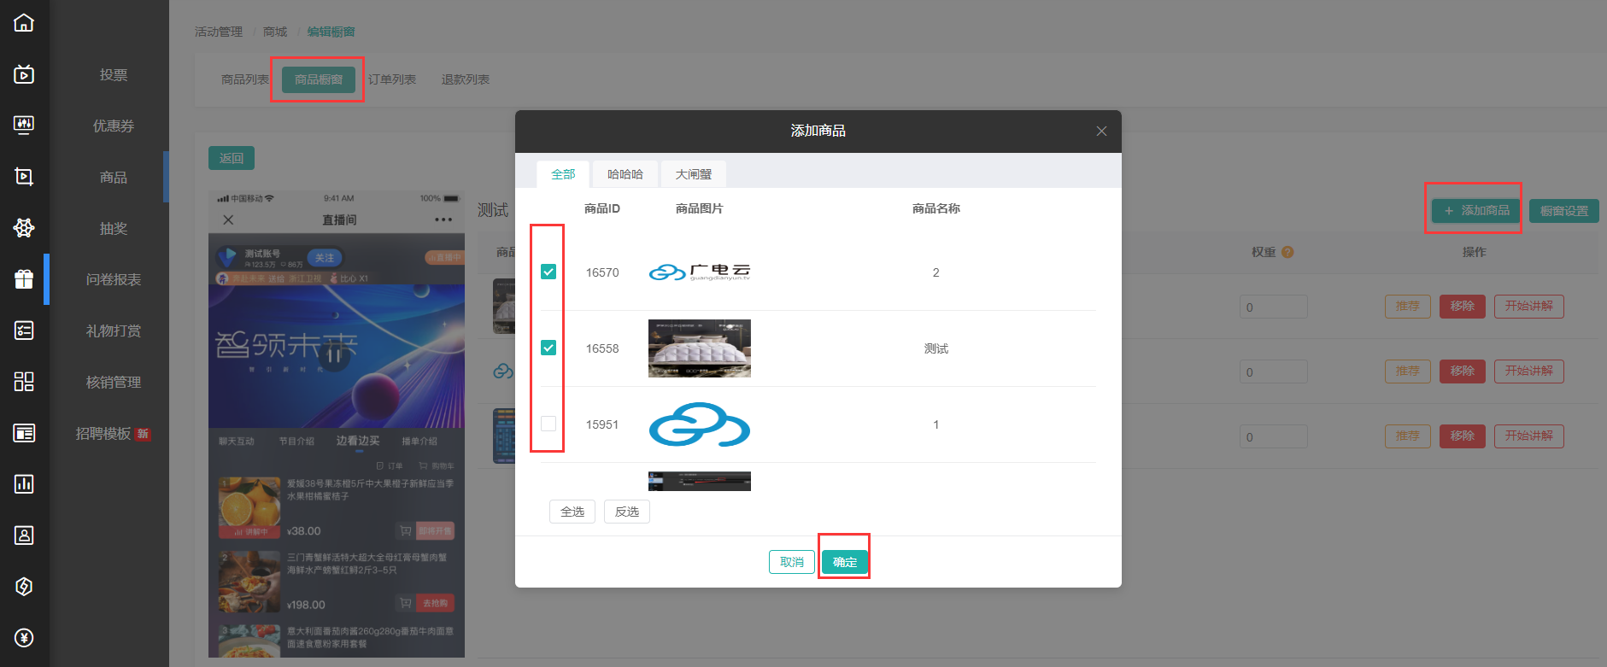Click the 广电云 logo image of product 16570
This screenshot has height=667, width=1607.
pos(700,272)
